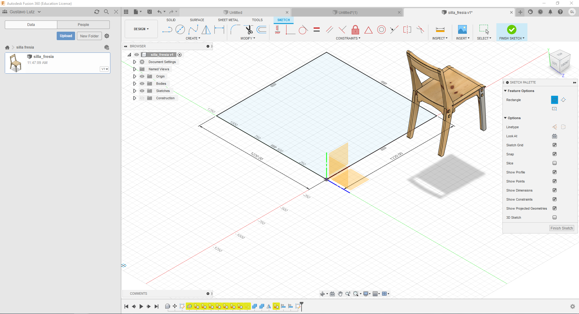Select the Sketch Dimension tool

(x=219, y=30)
